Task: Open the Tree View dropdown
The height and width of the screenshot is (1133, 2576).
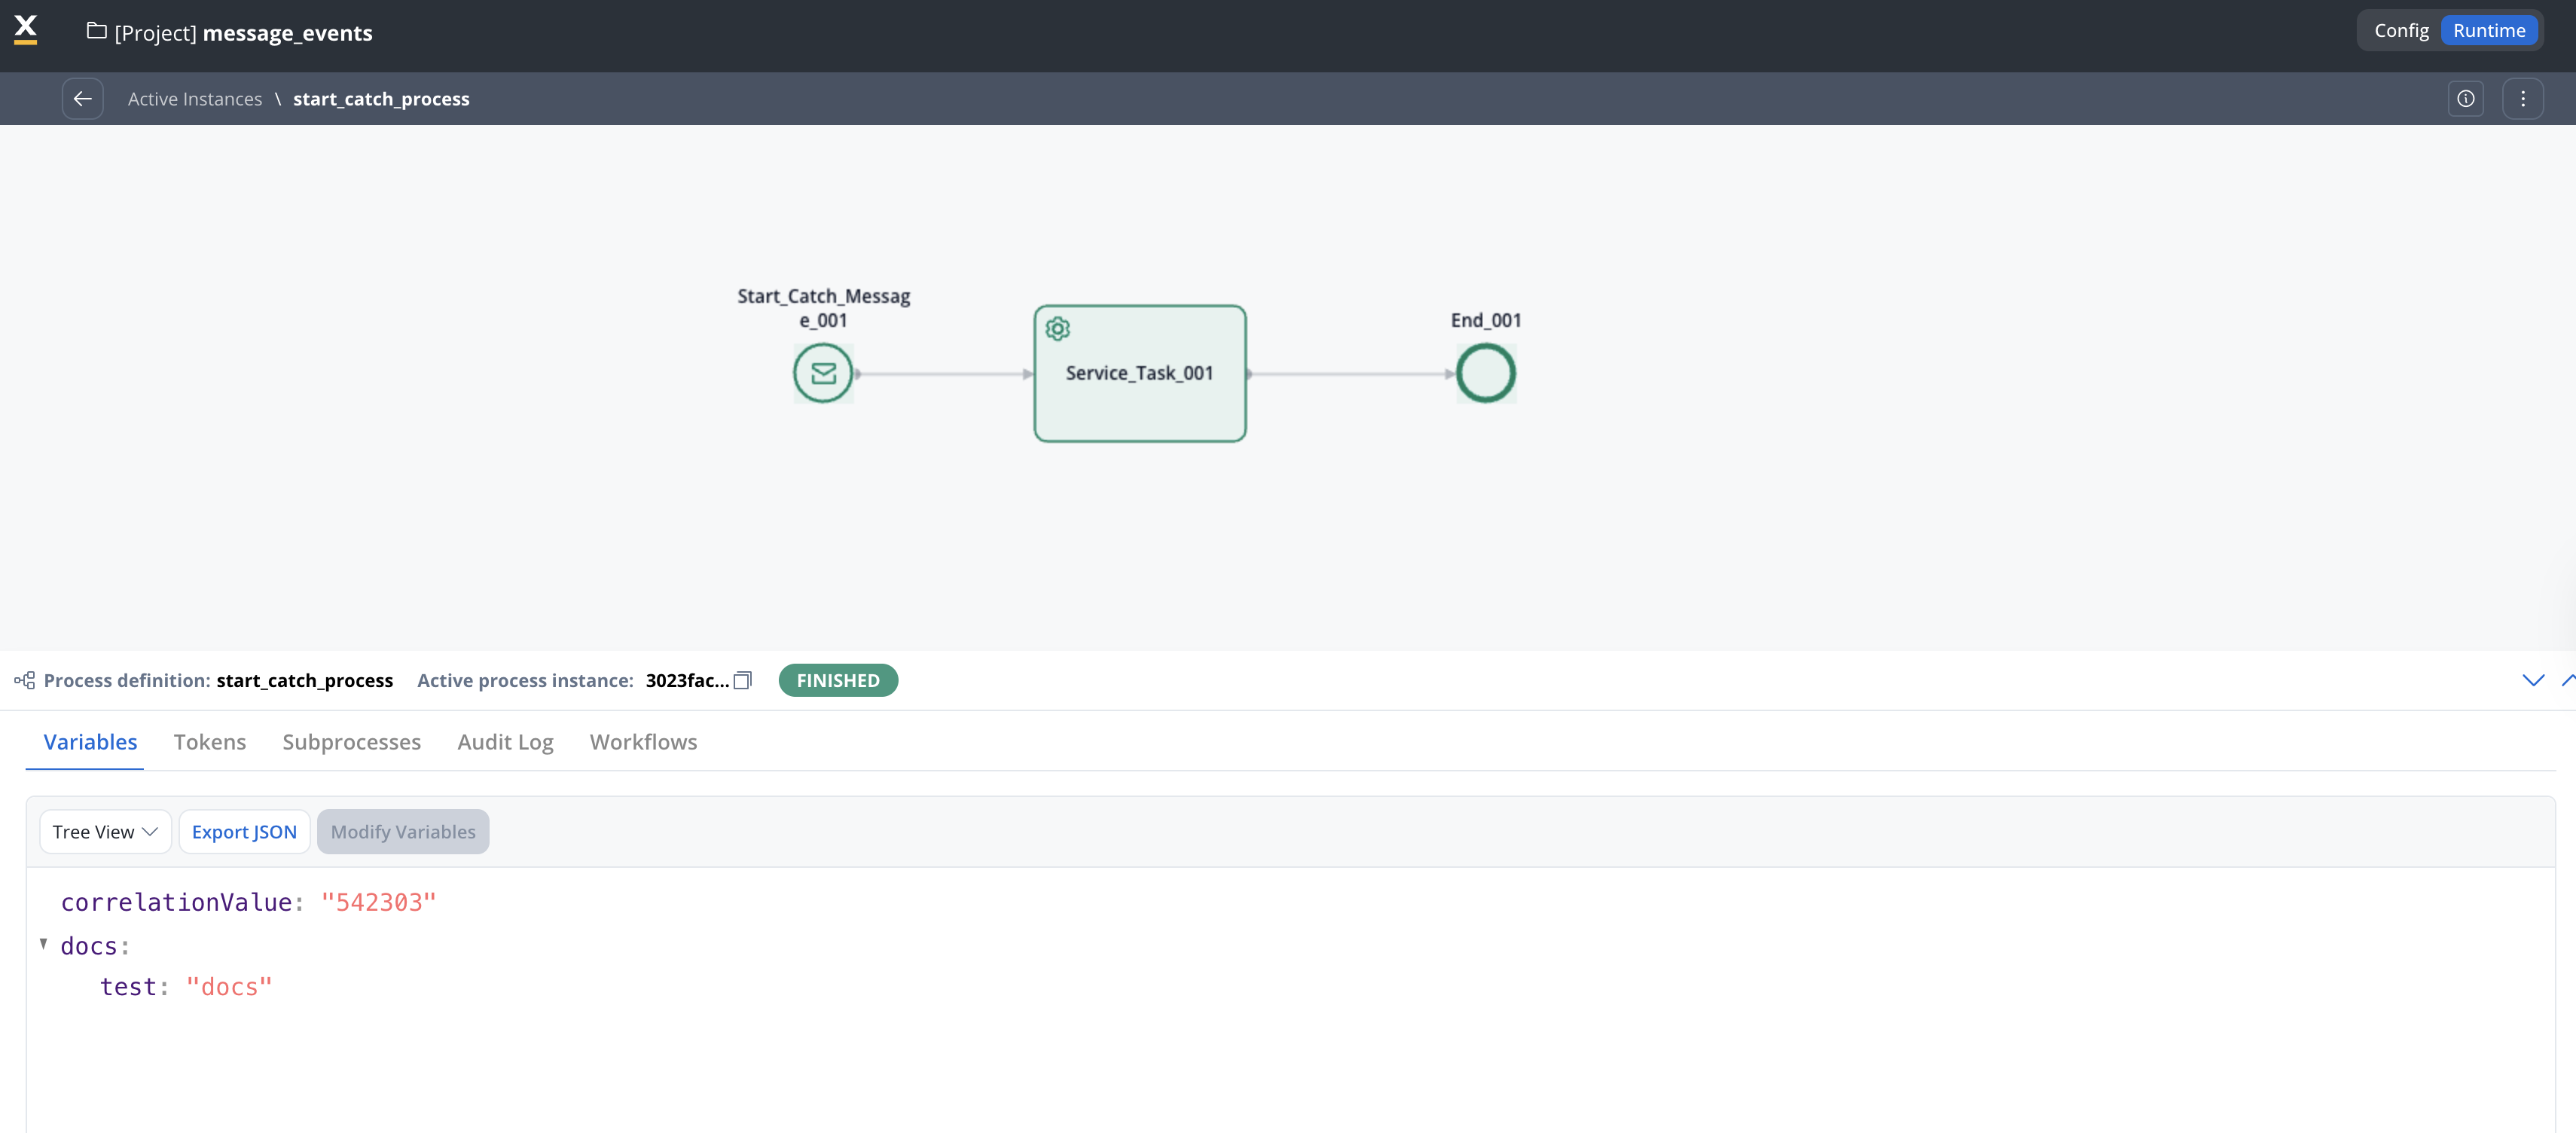Action: [105, 831]
